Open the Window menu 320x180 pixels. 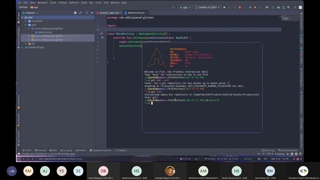pyautogui.click(x=115, y=2)
